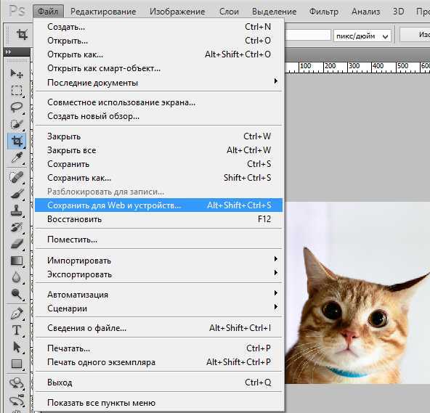This screenshot has width=430, height=413.
Task: Choose Закрыть все menu entry
Action: 158,150
